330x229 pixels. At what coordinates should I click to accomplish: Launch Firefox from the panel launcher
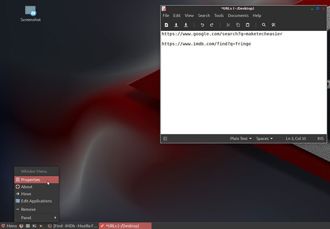[x=21, y=226]
